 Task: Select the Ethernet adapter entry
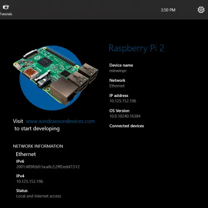[26, 154]
